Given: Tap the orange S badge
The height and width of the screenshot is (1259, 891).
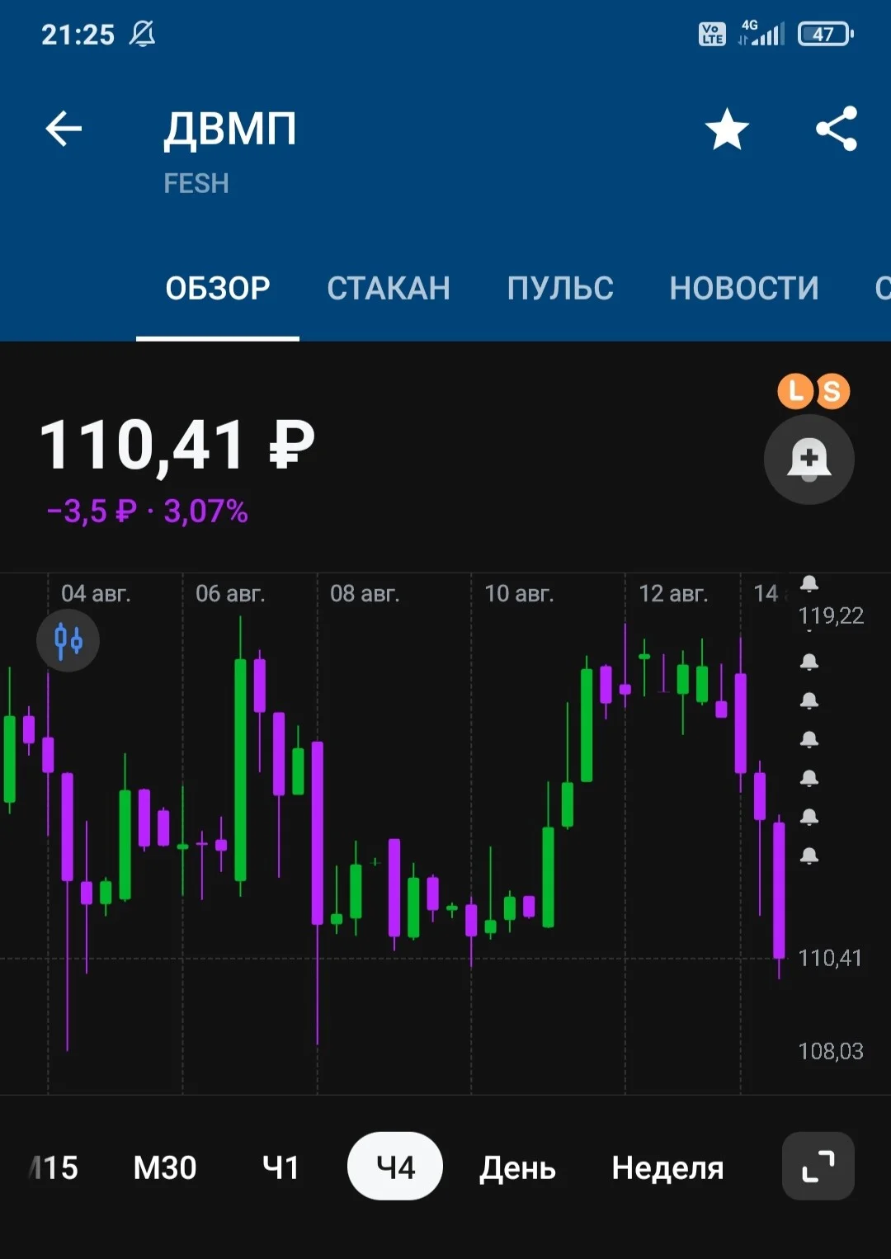Looking at the screenshot, I should (832, 391).
